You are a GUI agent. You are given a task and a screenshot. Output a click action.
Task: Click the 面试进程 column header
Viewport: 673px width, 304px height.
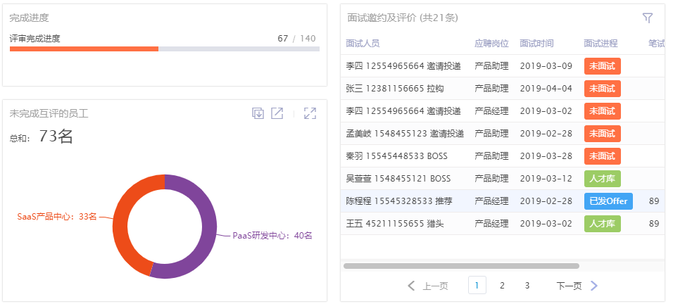[x=601, y=44]
